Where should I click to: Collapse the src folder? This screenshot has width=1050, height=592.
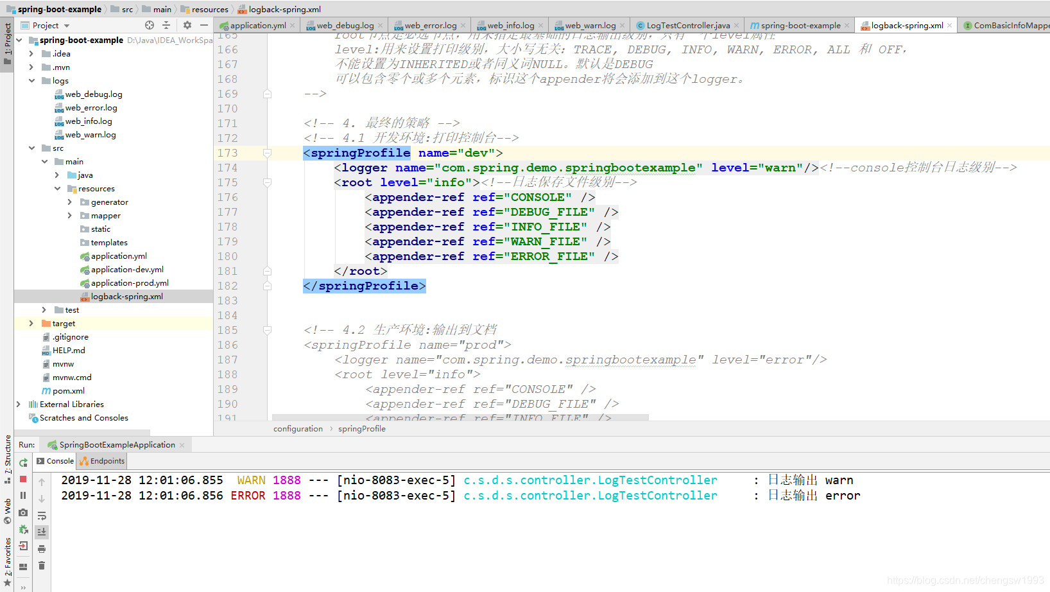pyautogui.click(x=31, y=148)
